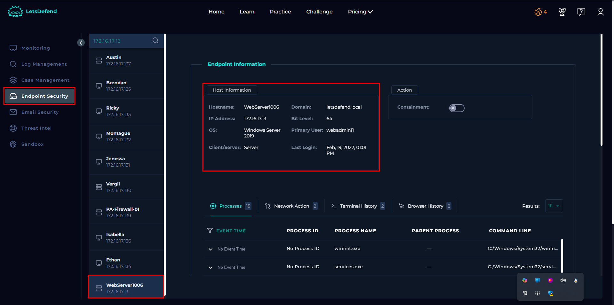The height and width of the screenshot is (305, 614).
Task: Toggle the Containment switch
Action: [457, 108]
